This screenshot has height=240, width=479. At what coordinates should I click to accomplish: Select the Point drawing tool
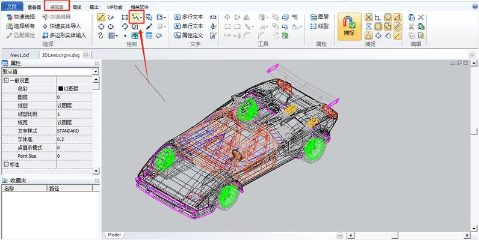(x=125, y=35)
